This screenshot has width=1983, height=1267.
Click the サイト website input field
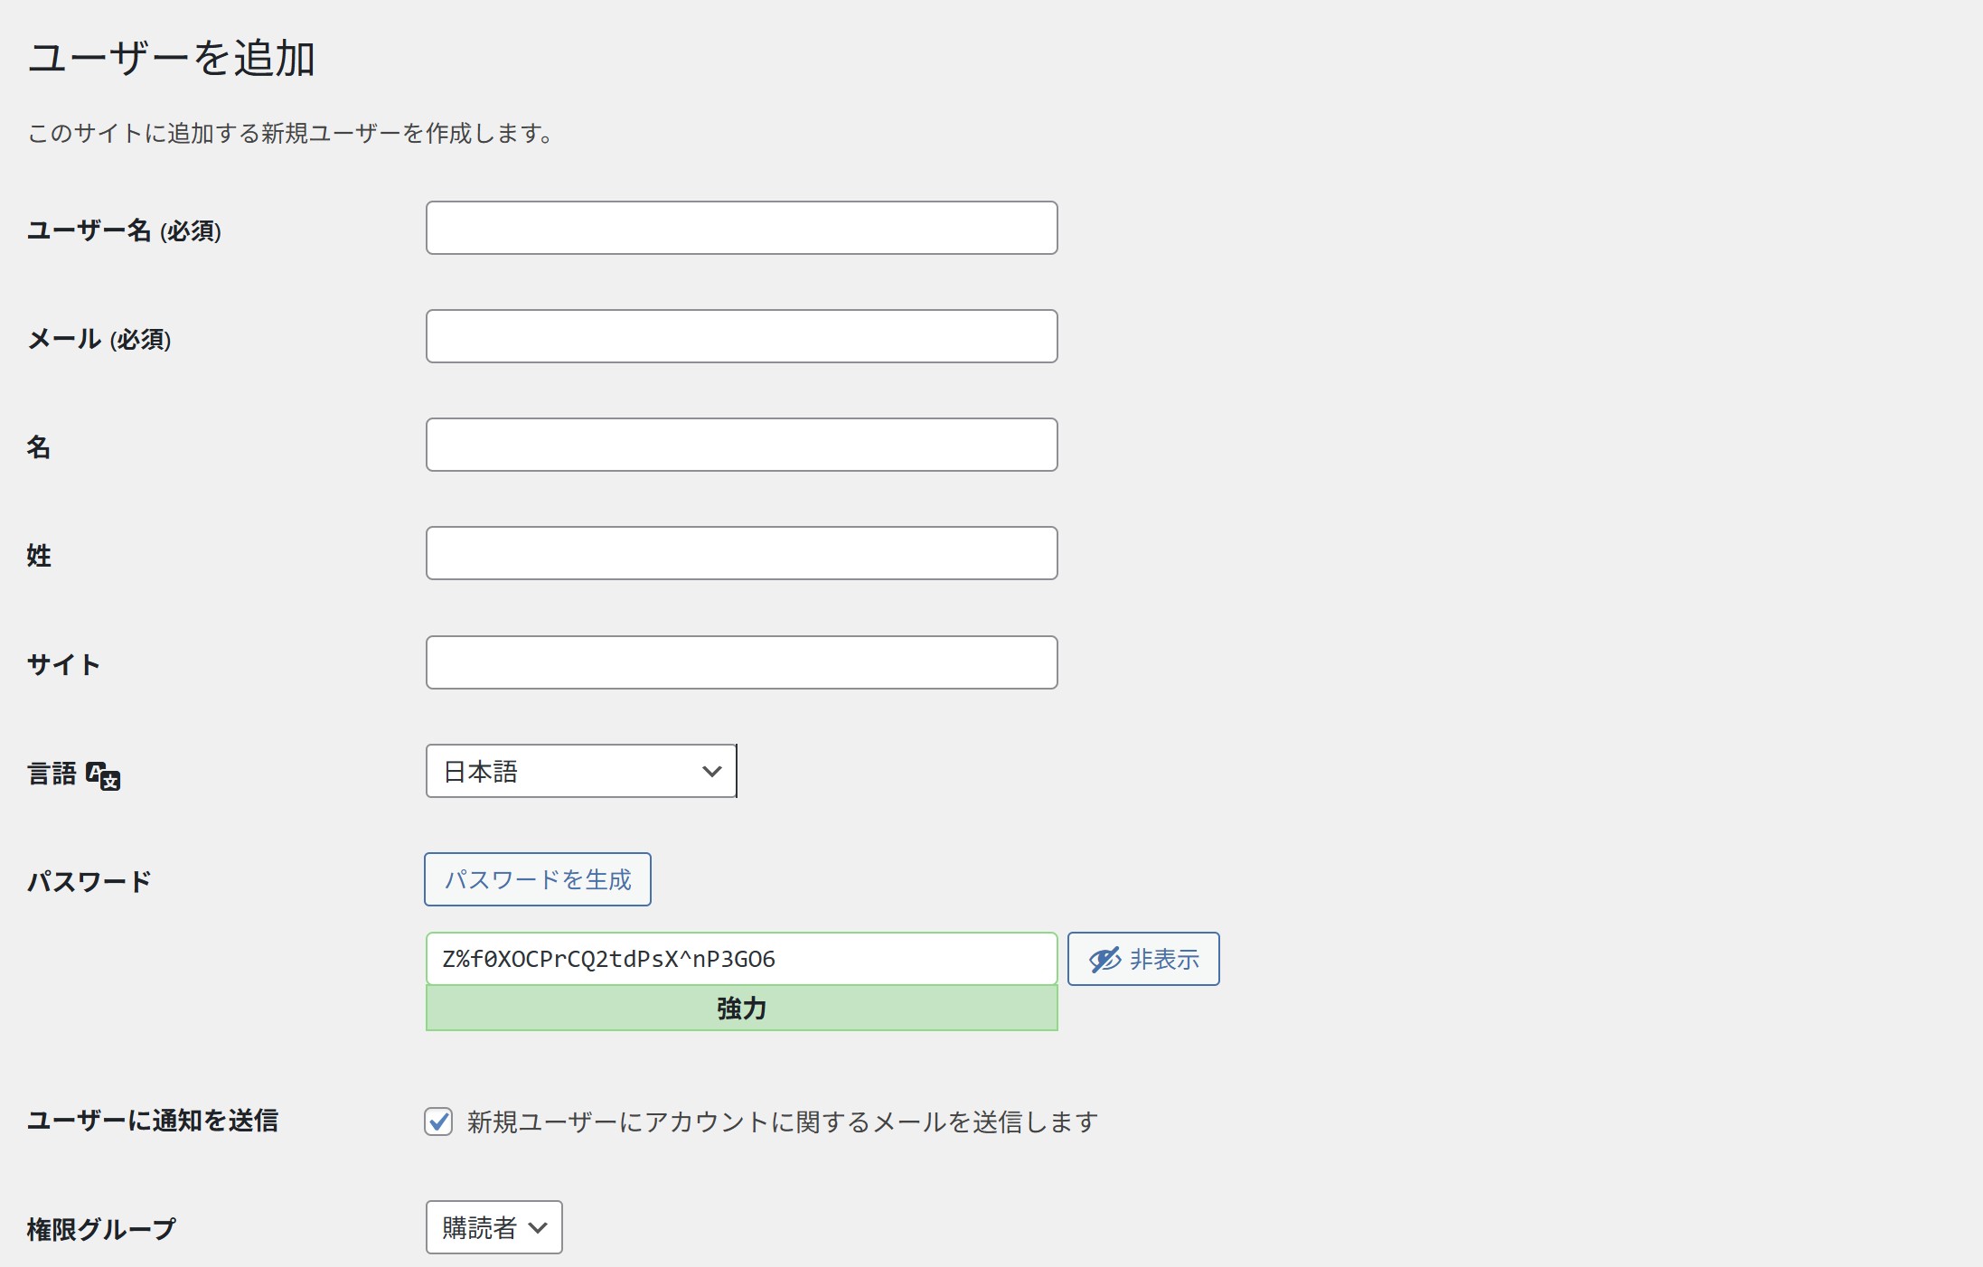[741, 662]
